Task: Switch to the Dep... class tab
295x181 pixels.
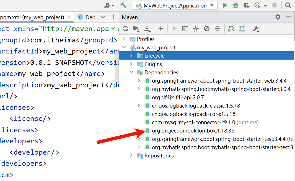Action: [87, 17]
